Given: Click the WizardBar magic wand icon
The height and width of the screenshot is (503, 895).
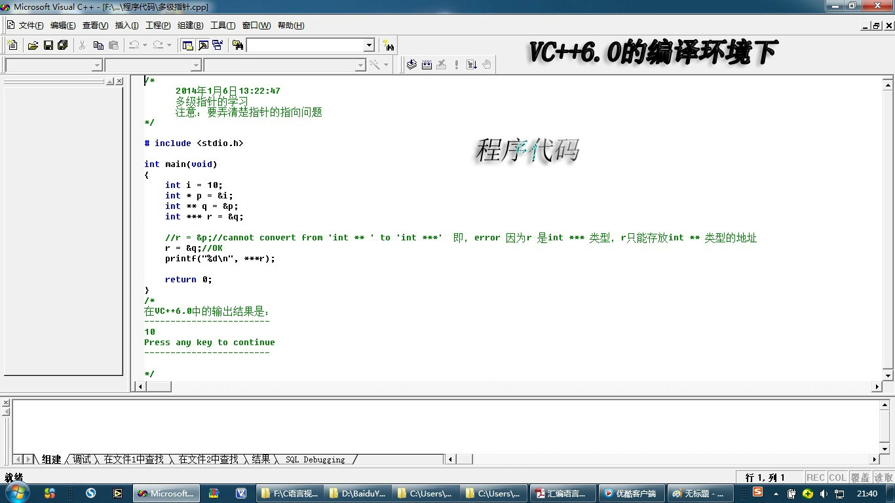Looking at the screenshot, I should click(375, 64).
